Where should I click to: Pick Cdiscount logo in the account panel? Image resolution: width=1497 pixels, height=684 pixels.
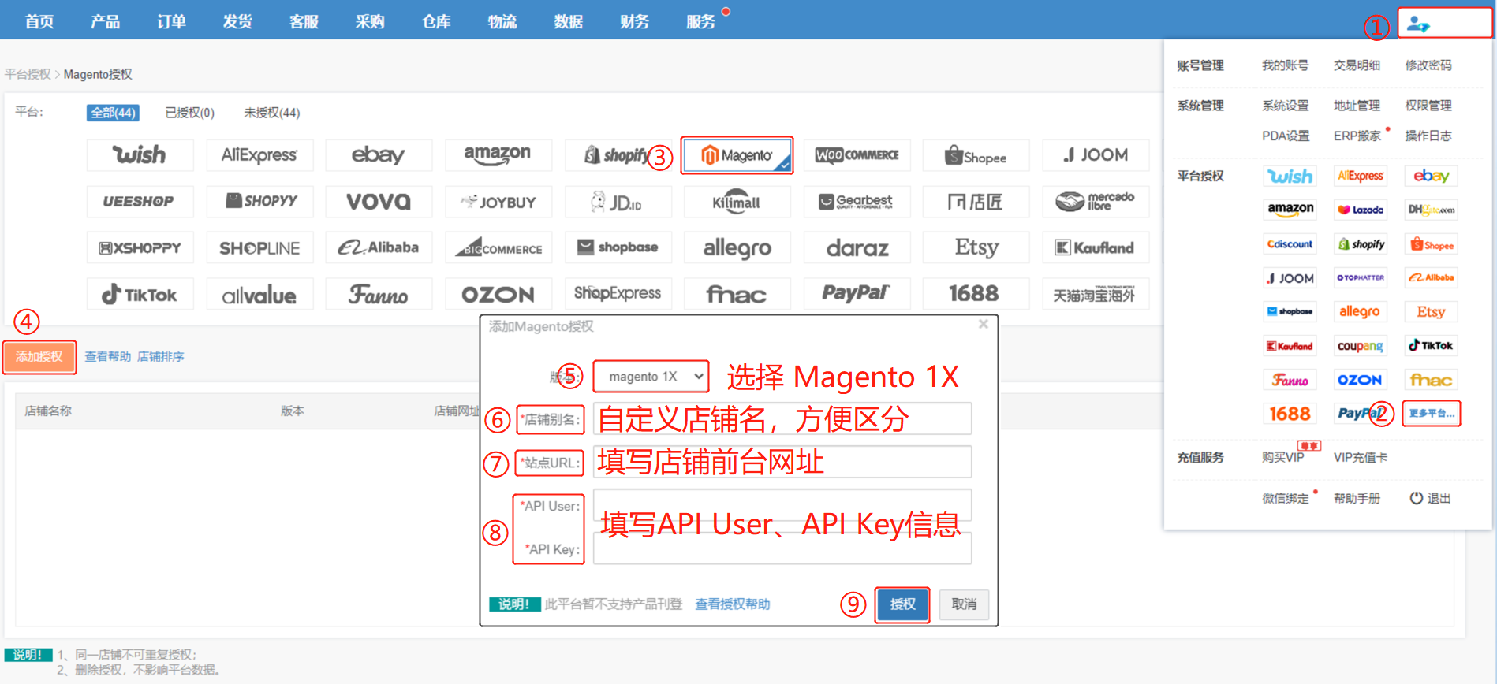pos(1290,244)
